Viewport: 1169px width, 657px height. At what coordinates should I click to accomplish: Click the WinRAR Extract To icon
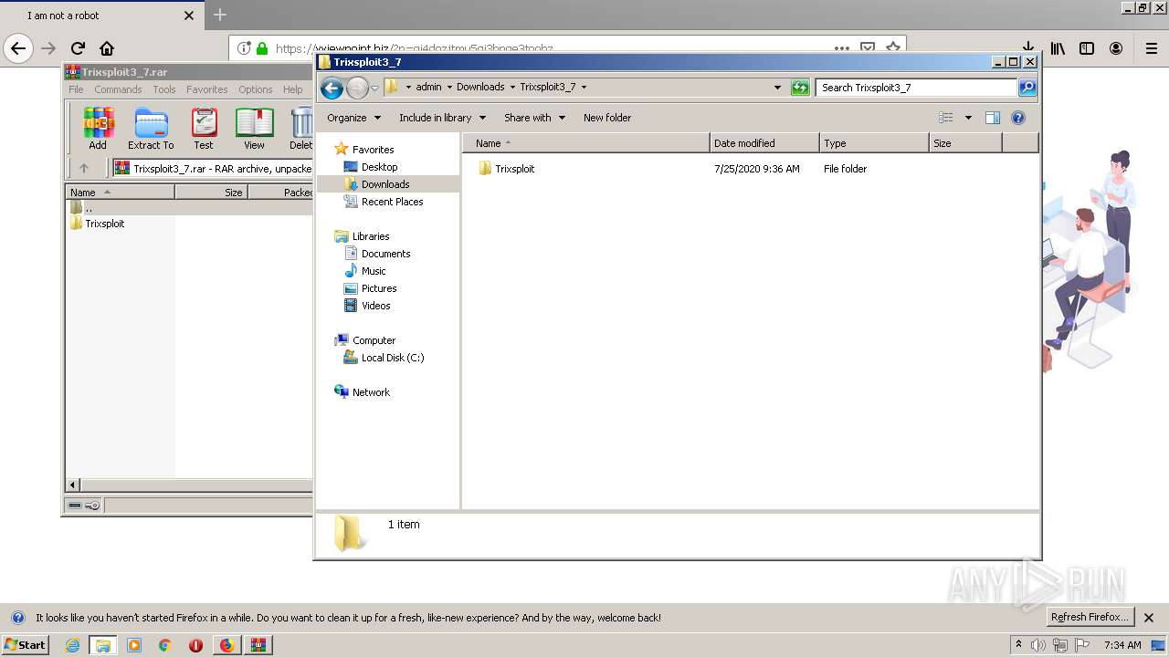tap(151, 128)
